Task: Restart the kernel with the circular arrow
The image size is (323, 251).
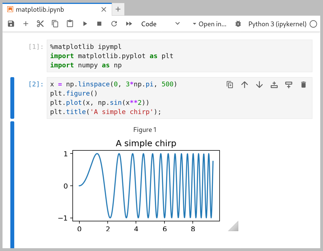Action: pyautogui.click(x=114, y=24)
